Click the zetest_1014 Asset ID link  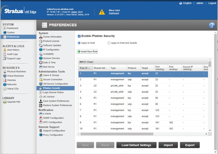[77, 12]
